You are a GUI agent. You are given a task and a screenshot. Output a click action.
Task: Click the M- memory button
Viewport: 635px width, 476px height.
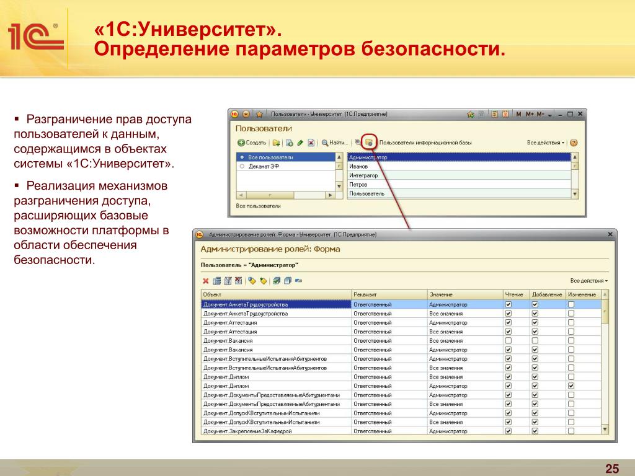541,114
